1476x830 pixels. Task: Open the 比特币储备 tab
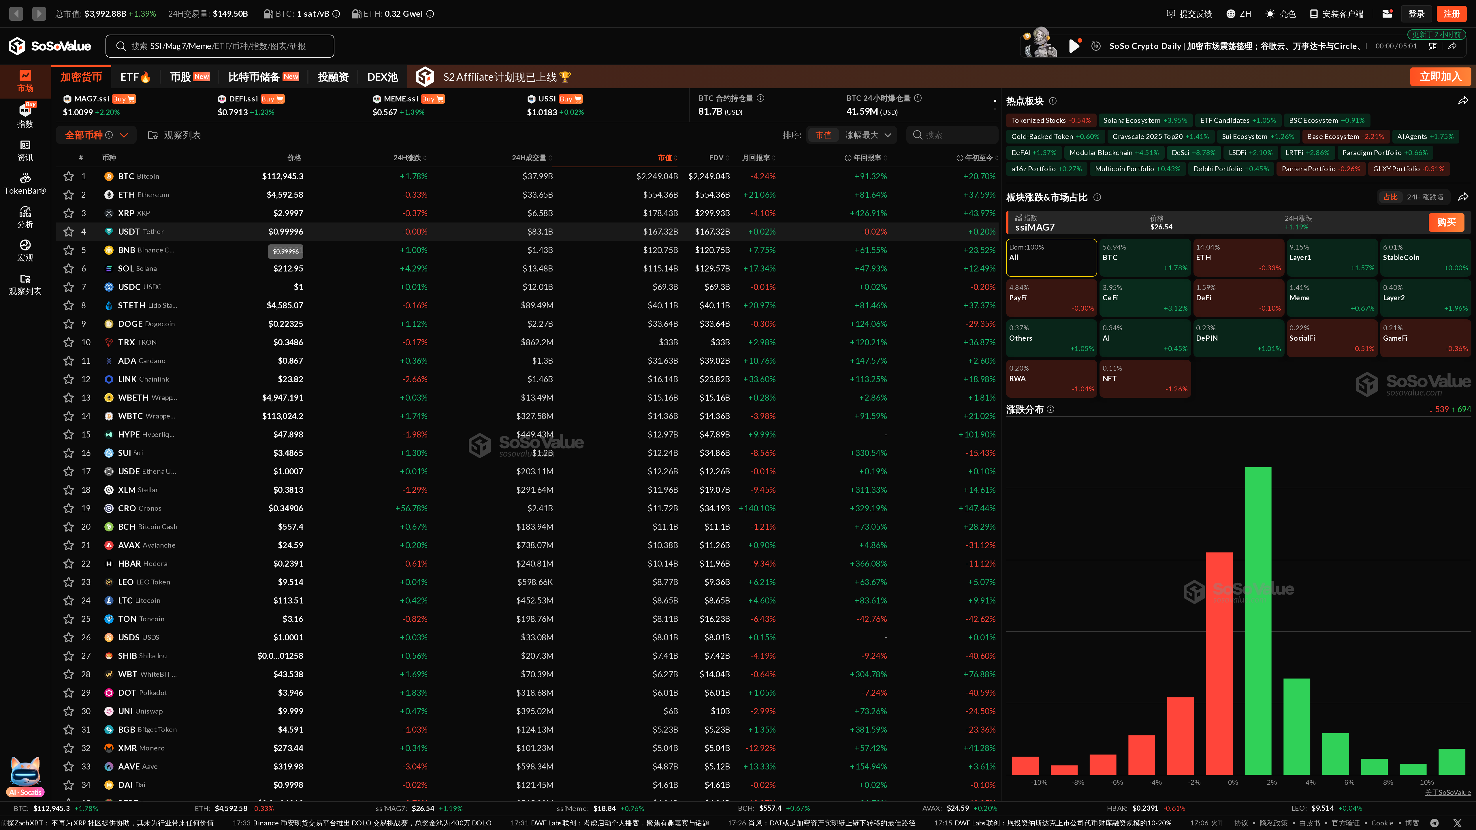263,77
